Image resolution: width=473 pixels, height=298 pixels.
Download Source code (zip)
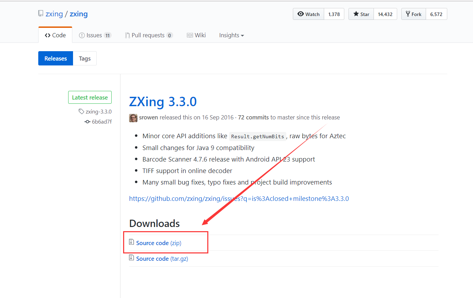tap(159, 243)
